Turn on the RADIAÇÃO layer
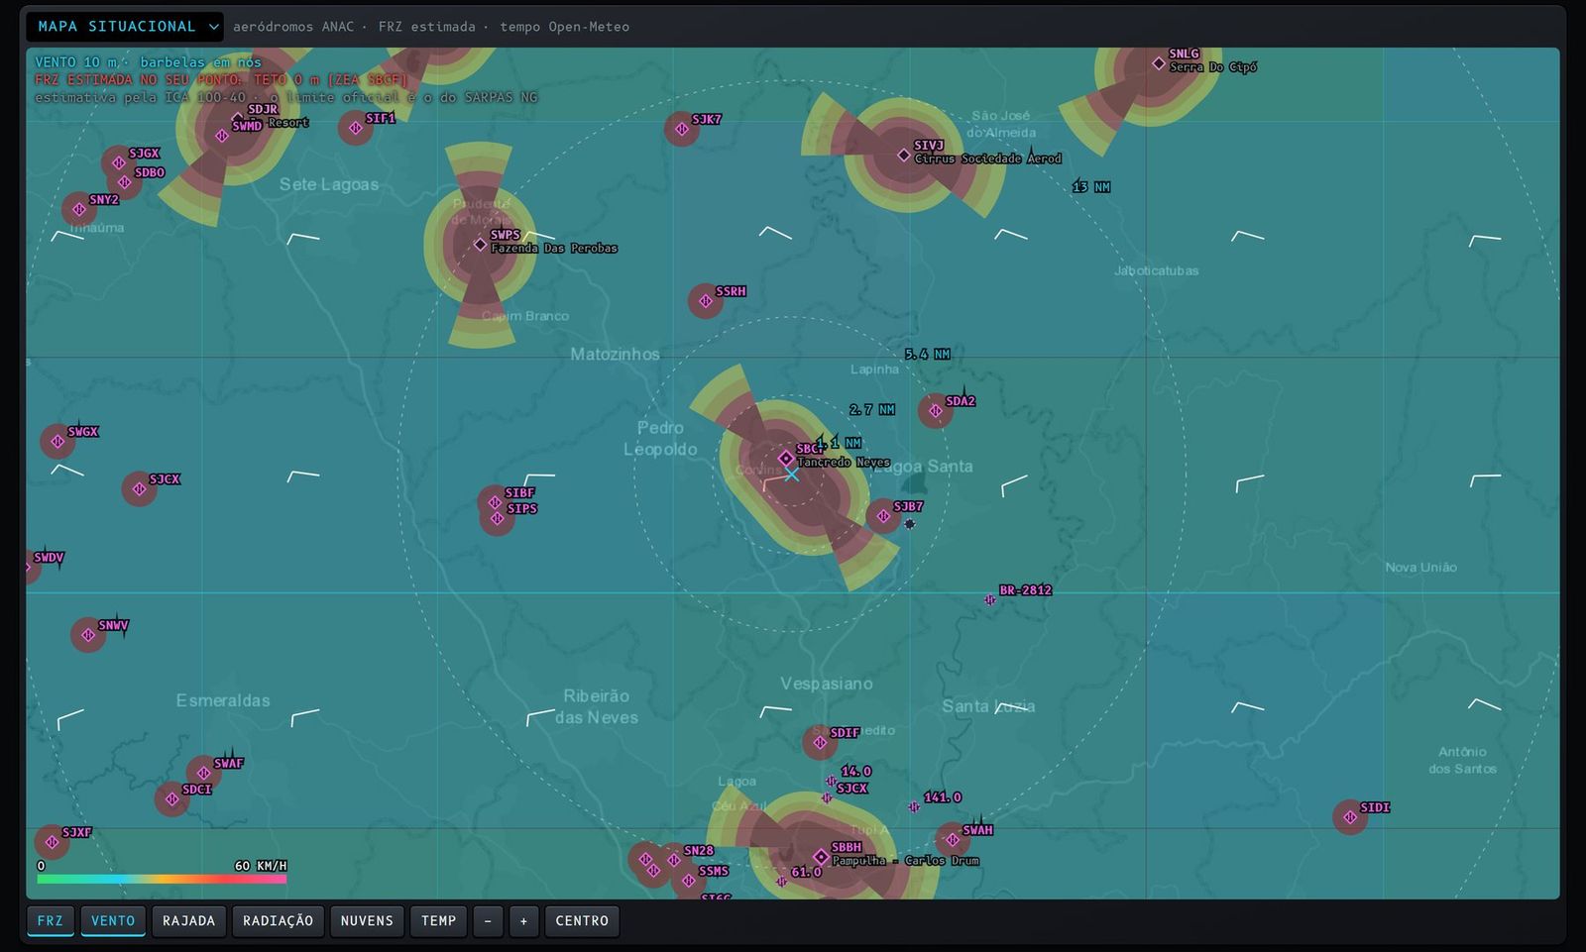 click(x=278, y=921)
